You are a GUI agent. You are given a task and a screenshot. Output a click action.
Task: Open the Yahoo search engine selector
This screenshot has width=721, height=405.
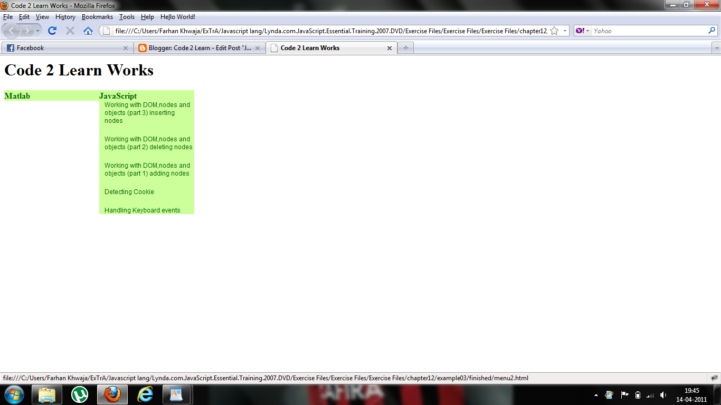(582, 31)
